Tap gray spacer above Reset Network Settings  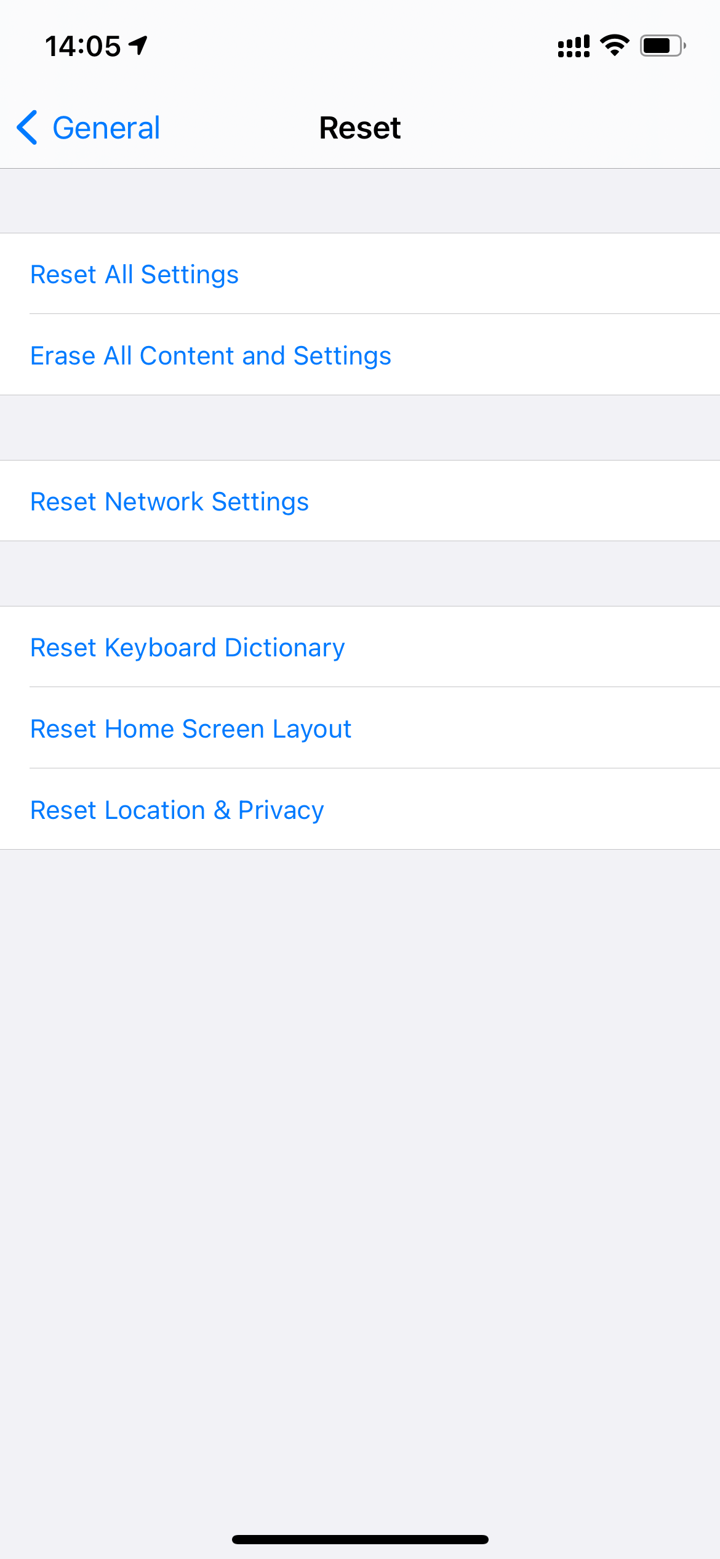coord(360,427)
